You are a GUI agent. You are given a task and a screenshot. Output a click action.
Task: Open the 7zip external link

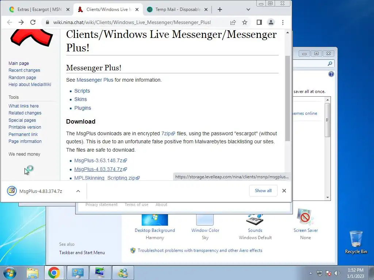168,133
